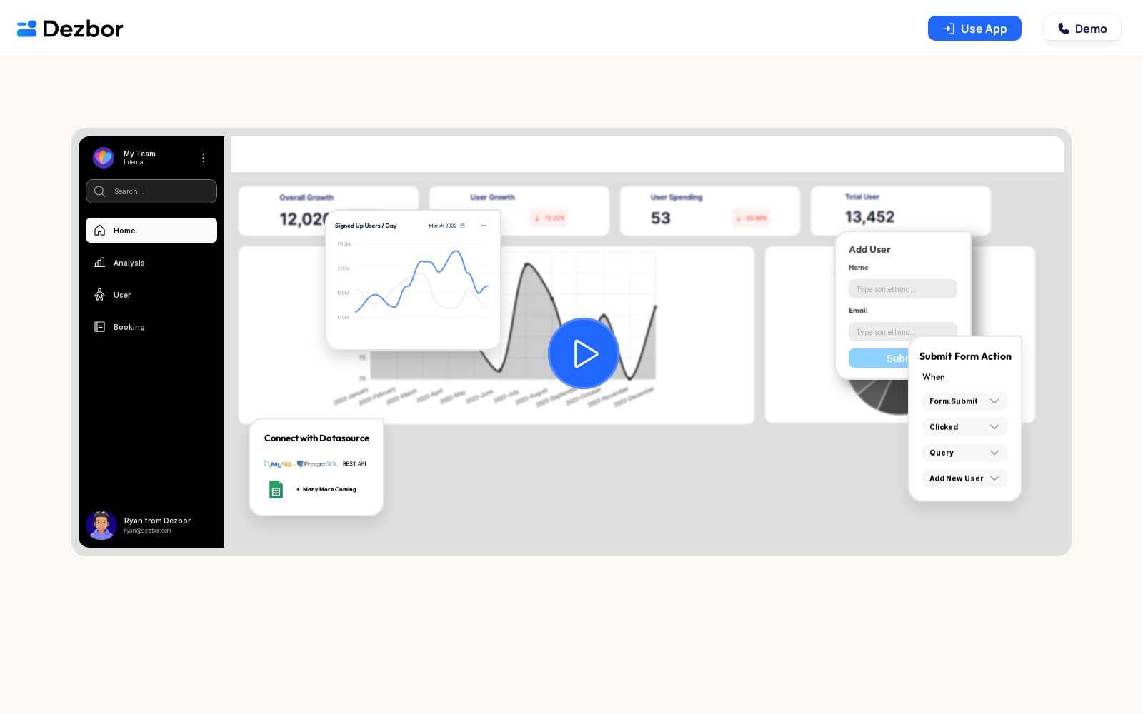Click Ryan from Dezbor avatar

point(101,526)
